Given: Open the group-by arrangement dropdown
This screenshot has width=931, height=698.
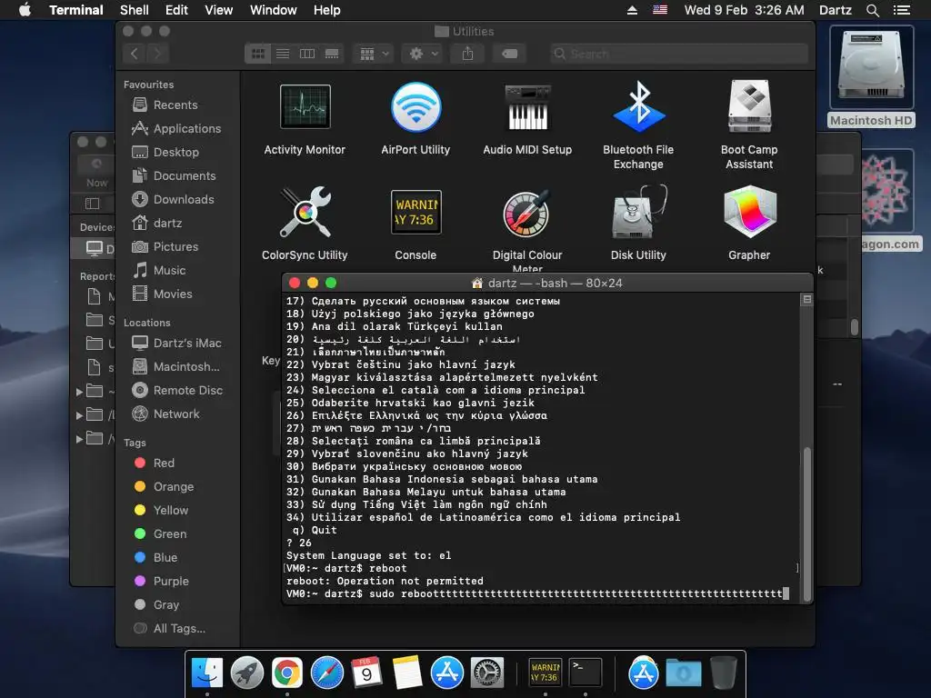Looking at the screenshot, I should pyautogui.click(x=374, y=54).
